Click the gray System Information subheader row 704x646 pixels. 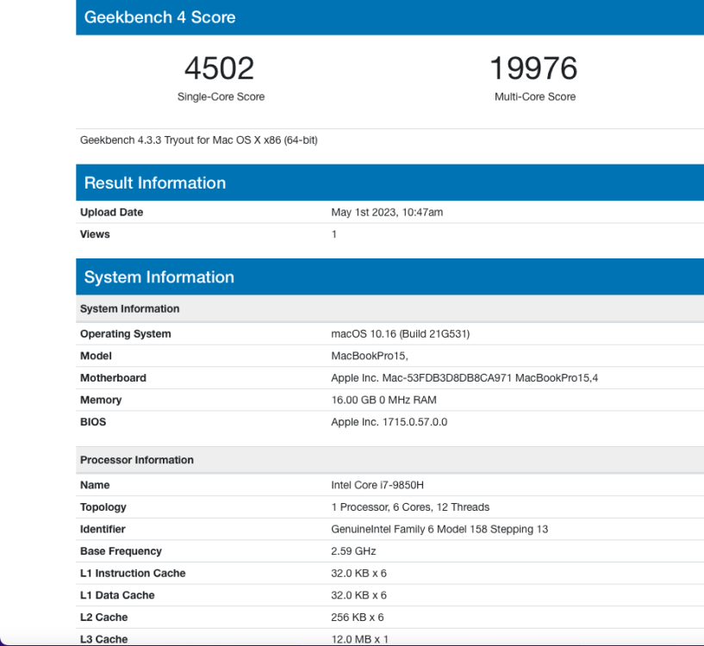click(389, 309)
